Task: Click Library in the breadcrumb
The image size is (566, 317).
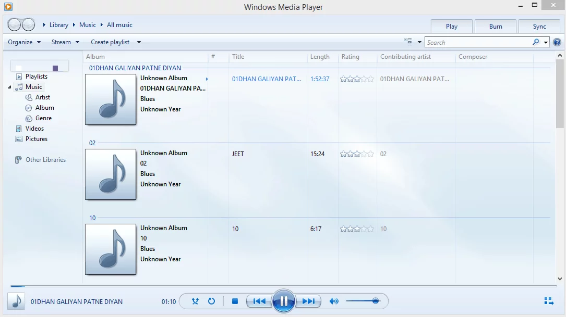Action: (59, 25)
